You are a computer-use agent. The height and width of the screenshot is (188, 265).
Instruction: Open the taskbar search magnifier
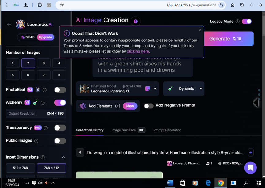point(246,182)
